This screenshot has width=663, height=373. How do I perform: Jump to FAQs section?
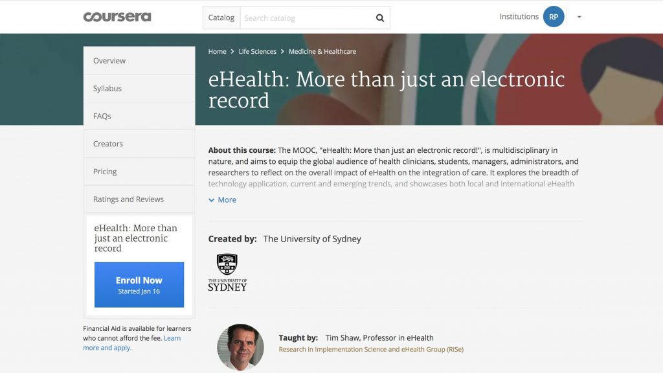[x=139, y=116]
